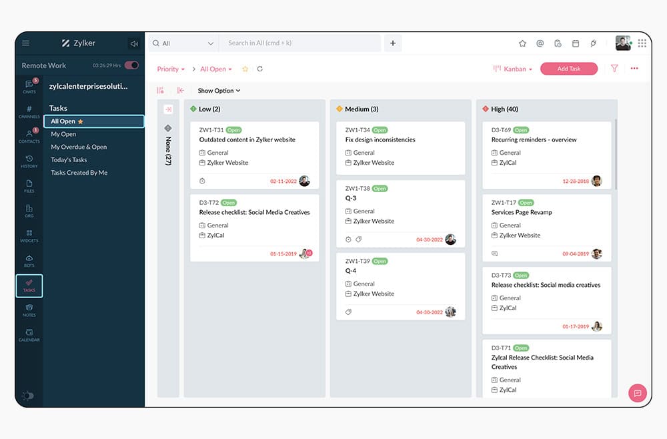Click the plus button beside search
The width and height of the screenshot is (667, 439).
tap(393, 43)
